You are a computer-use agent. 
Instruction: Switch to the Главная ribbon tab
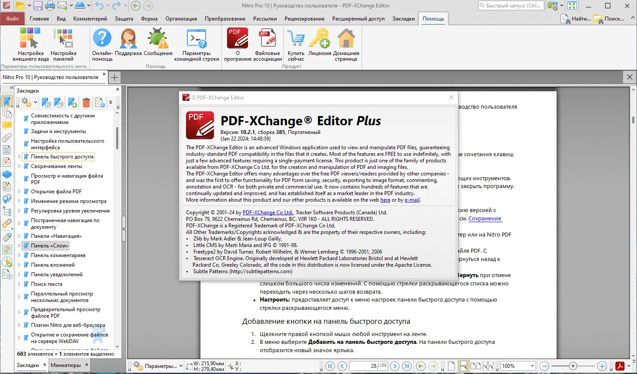(39, 19)
